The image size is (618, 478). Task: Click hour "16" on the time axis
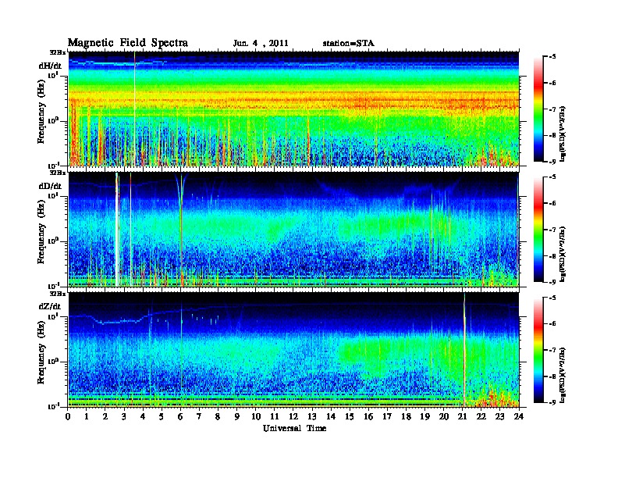pos(368,416)
